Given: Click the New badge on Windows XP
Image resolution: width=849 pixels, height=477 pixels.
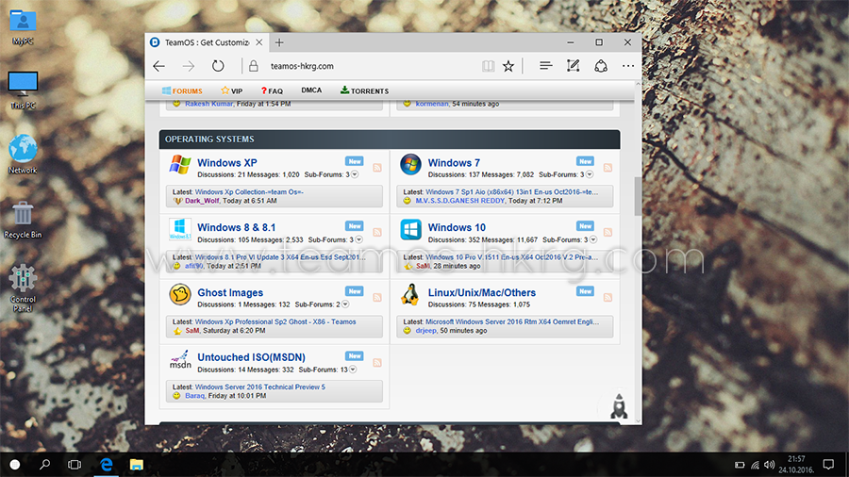Looking at the screenshot, I should click(355, 161).
